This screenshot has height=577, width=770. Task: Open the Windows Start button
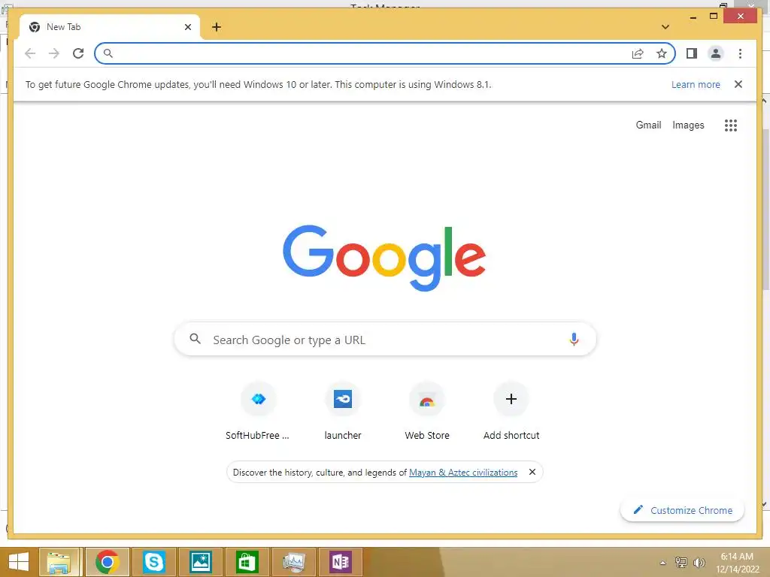click(18, 562)
